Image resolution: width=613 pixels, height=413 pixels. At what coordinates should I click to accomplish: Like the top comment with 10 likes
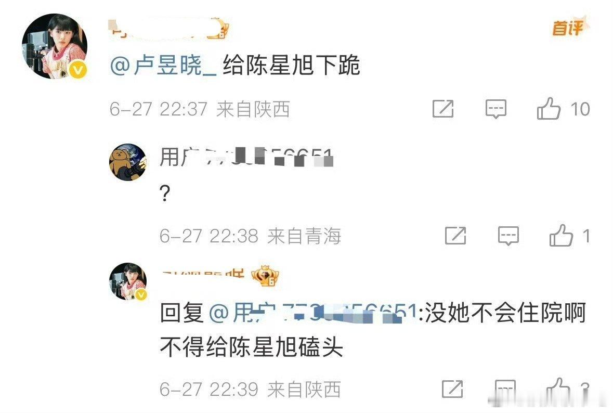(x=549, y=108)
